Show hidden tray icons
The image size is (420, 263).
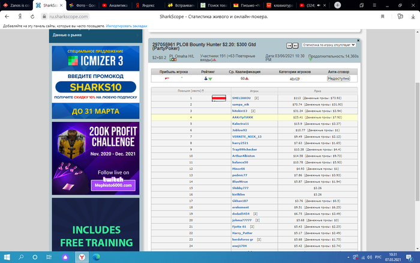click(x=348, y=257)
